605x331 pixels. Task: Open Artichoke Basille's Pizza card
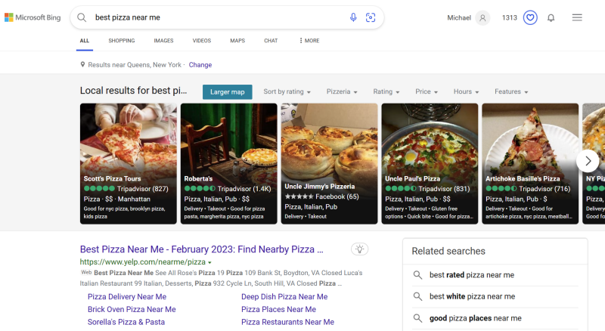(530, 163)
